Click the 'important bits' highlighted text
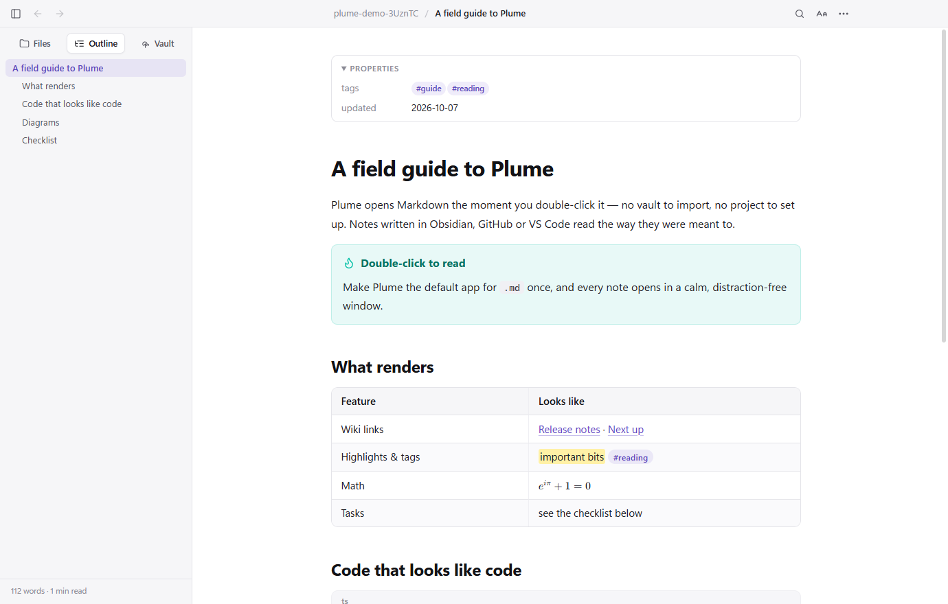The height and width of the screenshot is (604, 948). point(572,457)
